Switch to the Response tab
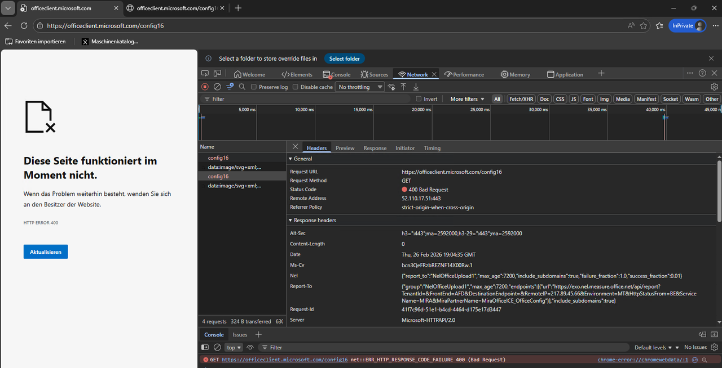This screenshot has width=722, height=368. (x=375, y=148)
